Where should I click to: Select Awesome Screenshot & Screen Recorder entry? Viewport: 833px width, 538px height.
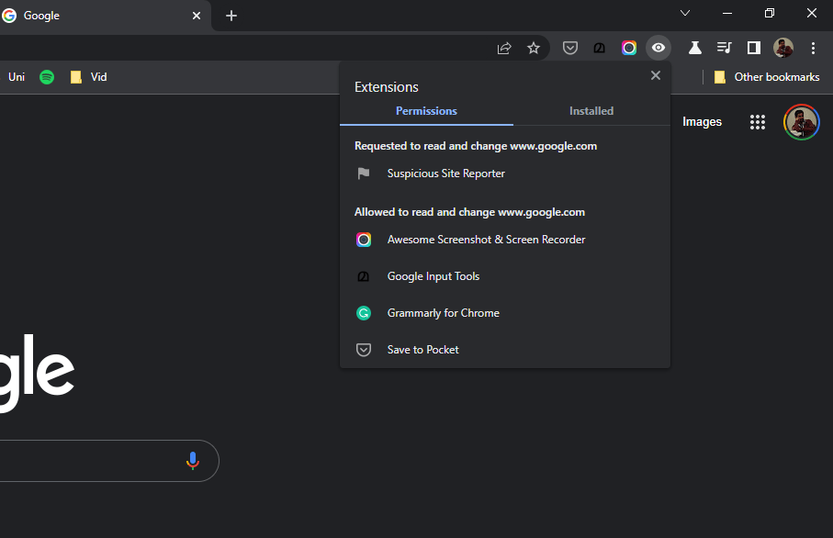[x=505, y=240]
